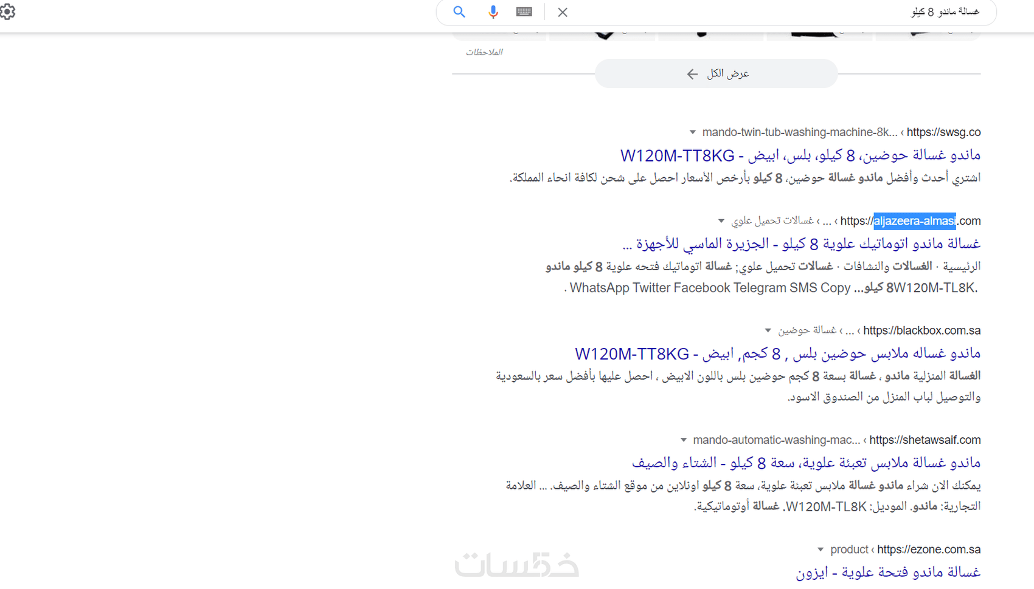Viewport: 1034px width, 589px height.
Task: Click the https://ezone.com.sa URL text
Action: click(x=929, y=550)
